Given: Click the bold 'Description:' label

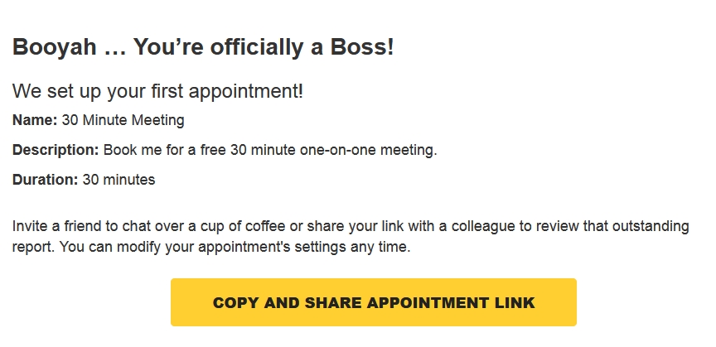Looking at the screenshot, I should (56, 150).
